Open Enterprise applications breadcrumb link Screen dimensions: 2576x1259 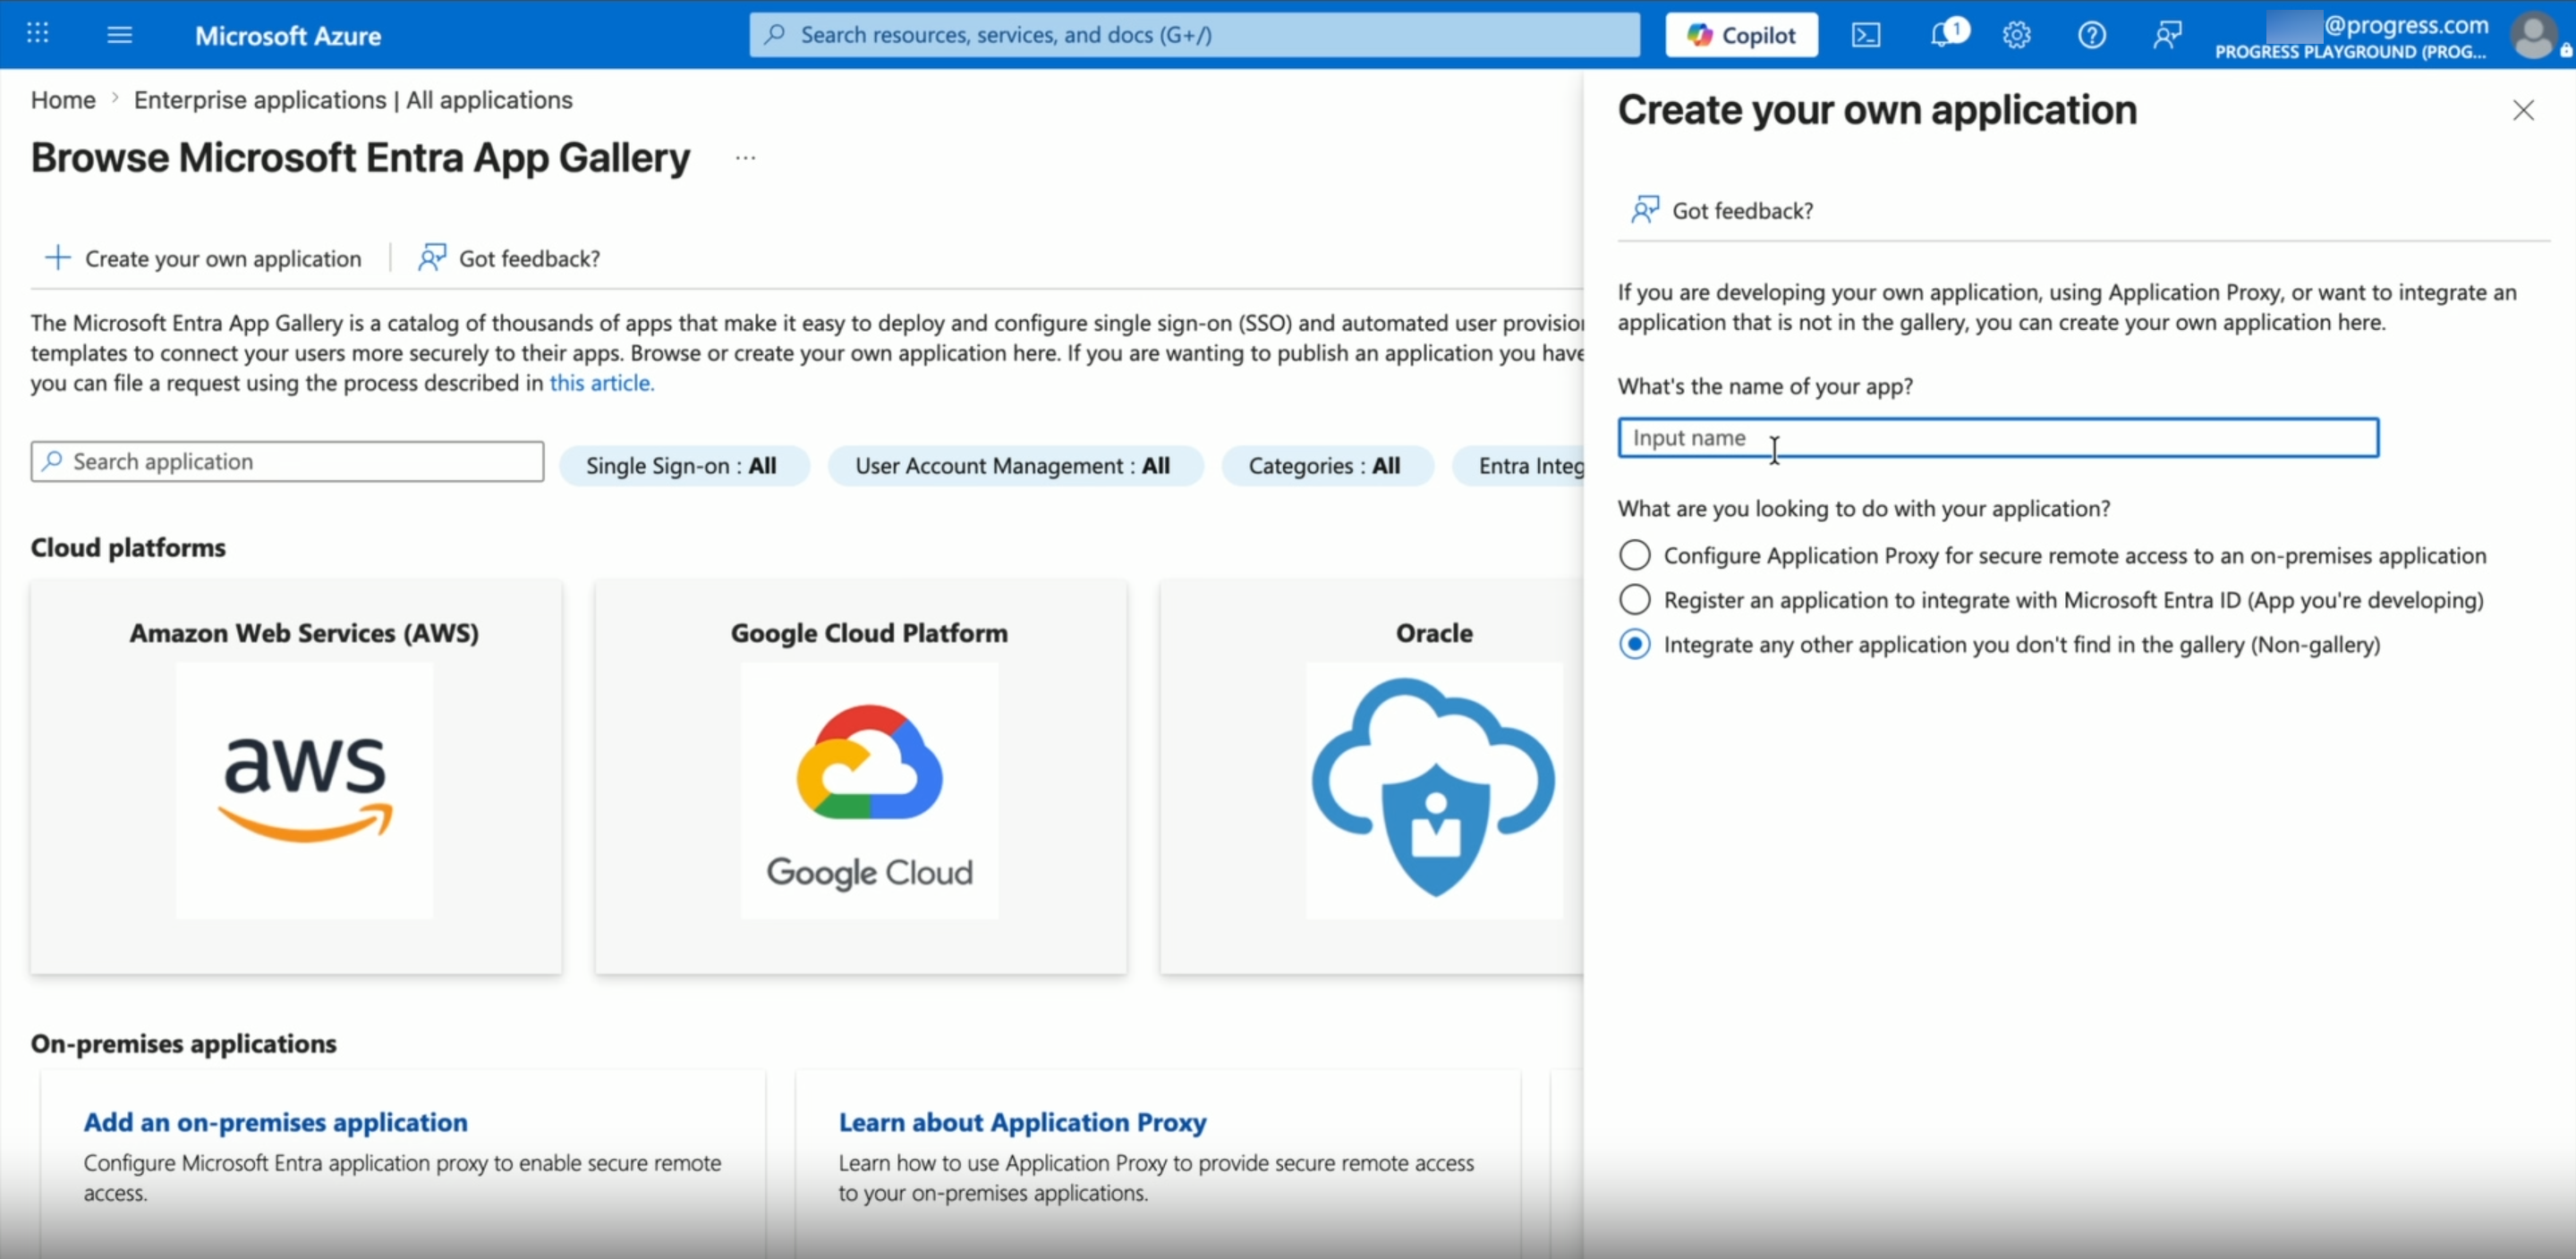click(x=353, y=100)
